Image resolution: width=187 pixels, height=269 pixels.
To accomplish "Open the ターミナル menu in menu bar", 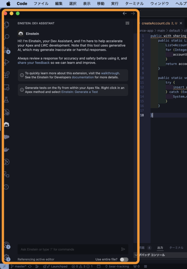I will pyautogui.click(x=134, y=4).
